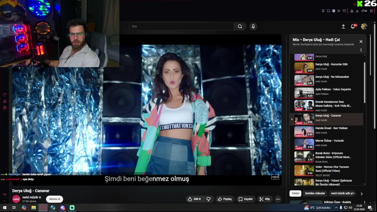Click the browser snapshot capture icon
The image size is (377, 212).
[x=328, y=11]
